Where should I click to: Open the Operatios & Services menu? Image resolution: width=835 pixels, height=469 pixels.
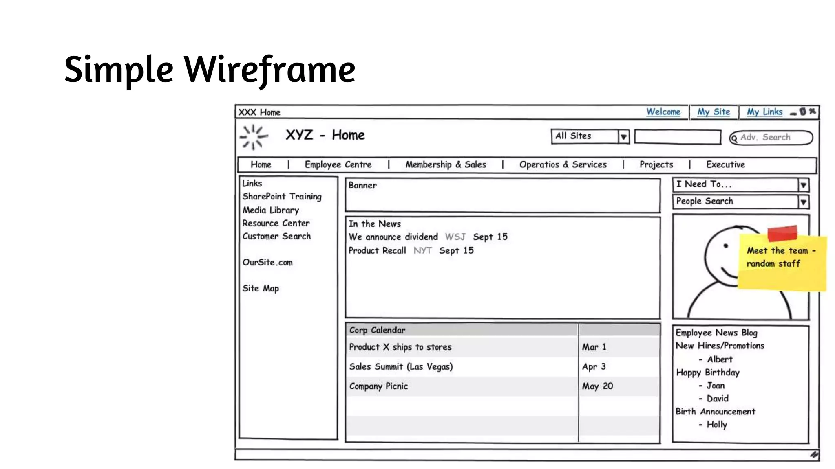click(x=563, y=164)
